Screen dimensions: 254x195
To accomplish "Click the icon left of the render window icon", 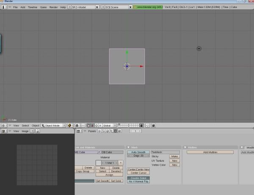I will [147, 125].
